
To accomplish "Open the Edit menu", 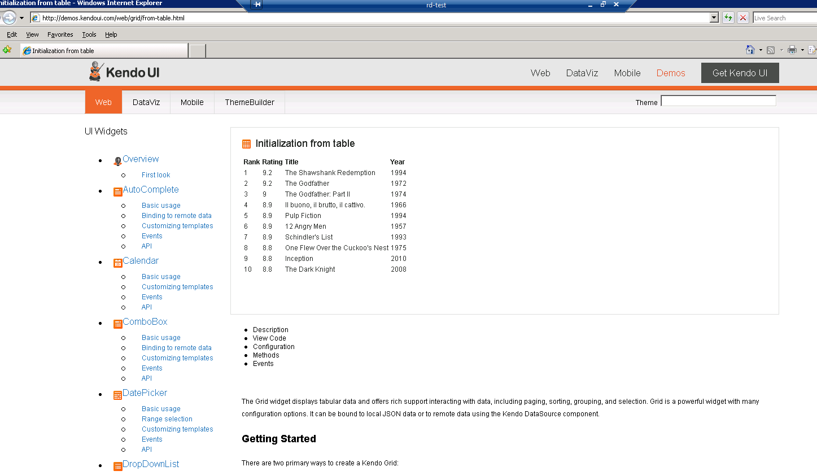I will coord(12,34).
